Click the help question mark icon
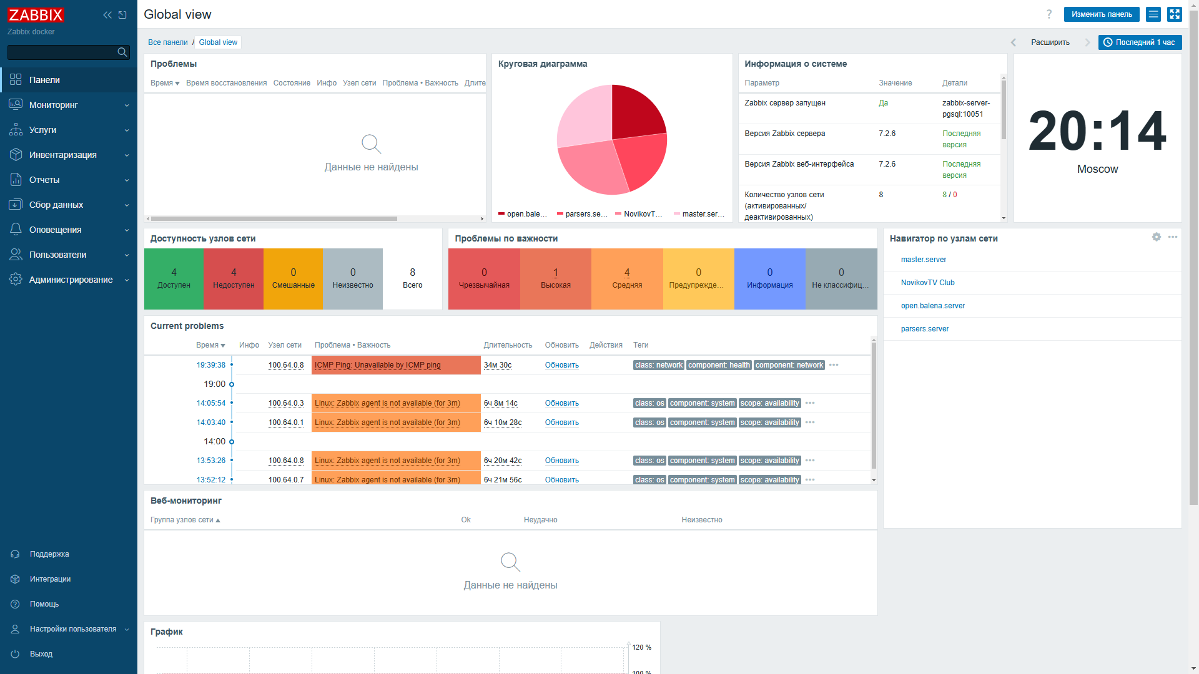The height and width of the screenshot is (674, 1199). (1049, 14)
